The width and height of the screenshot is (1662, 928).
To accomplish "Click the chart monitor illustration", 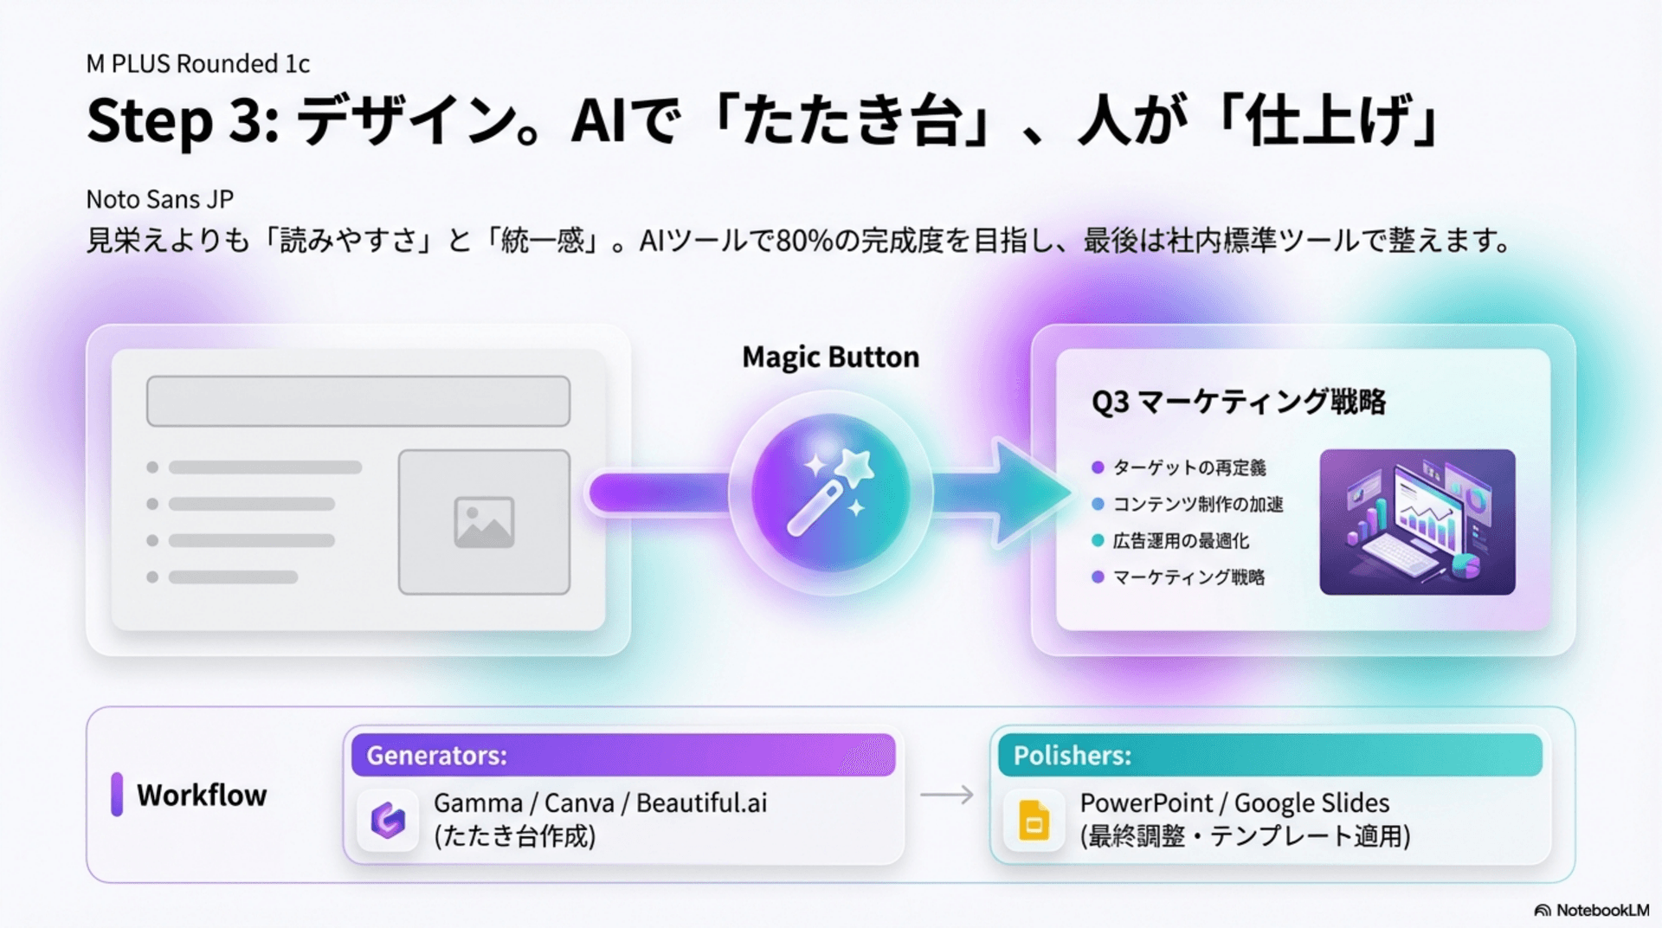I will 1419,519.
